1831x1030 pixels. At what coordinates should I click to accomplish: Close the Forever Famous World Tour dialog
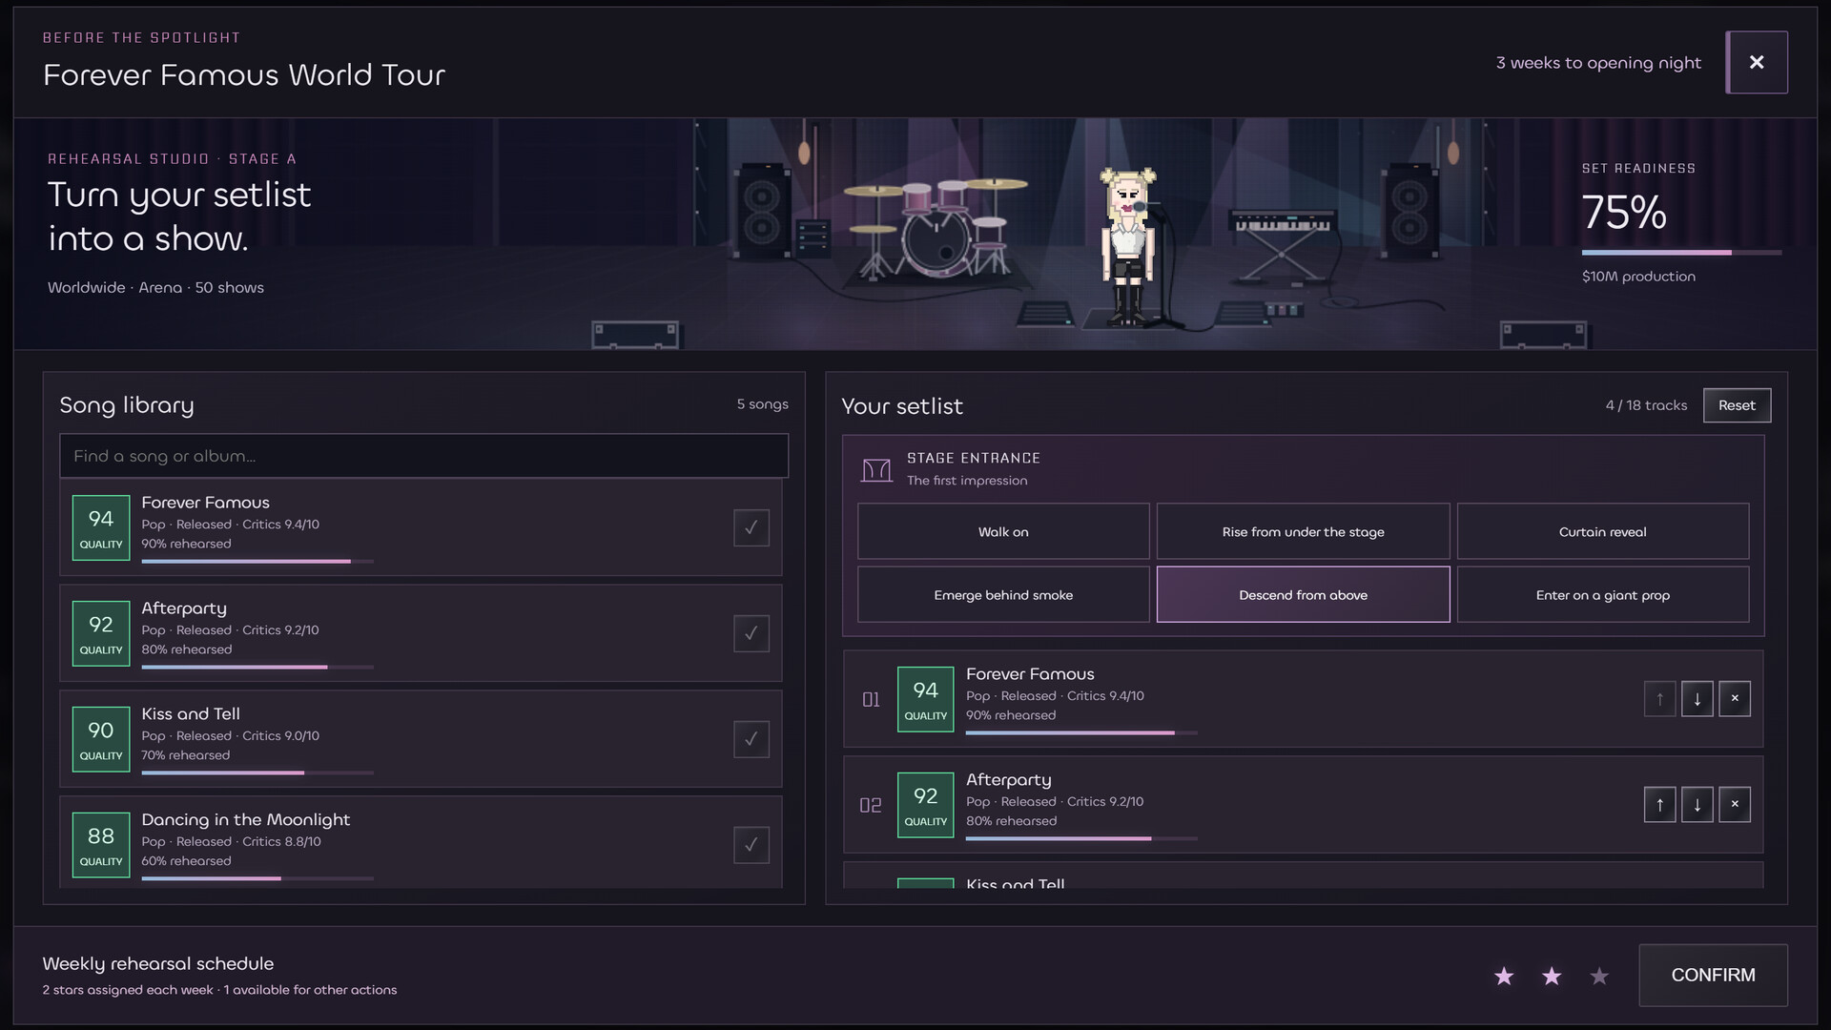tap(1757, 62)
